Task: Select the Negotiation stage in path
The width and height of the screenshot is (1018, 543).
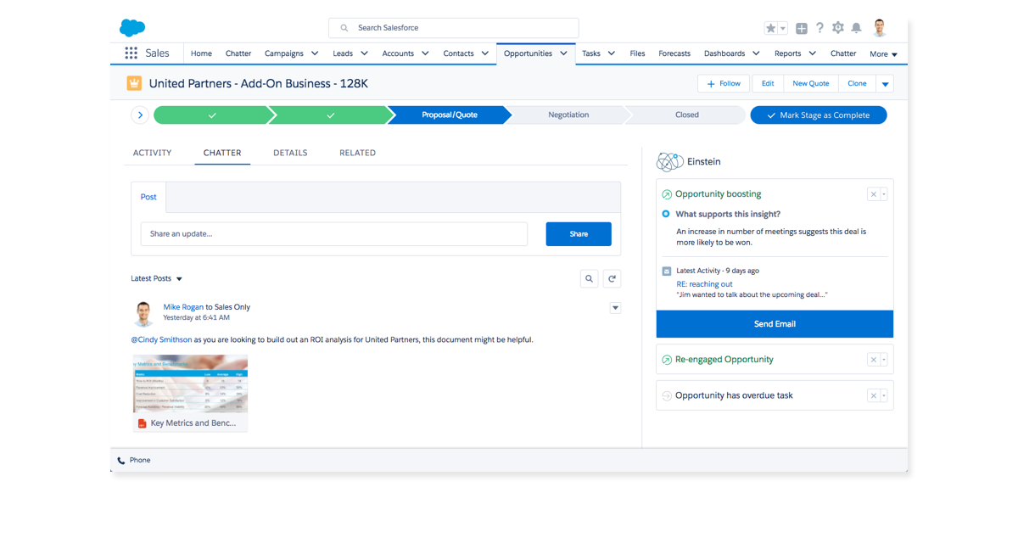Action: [568, 115]
